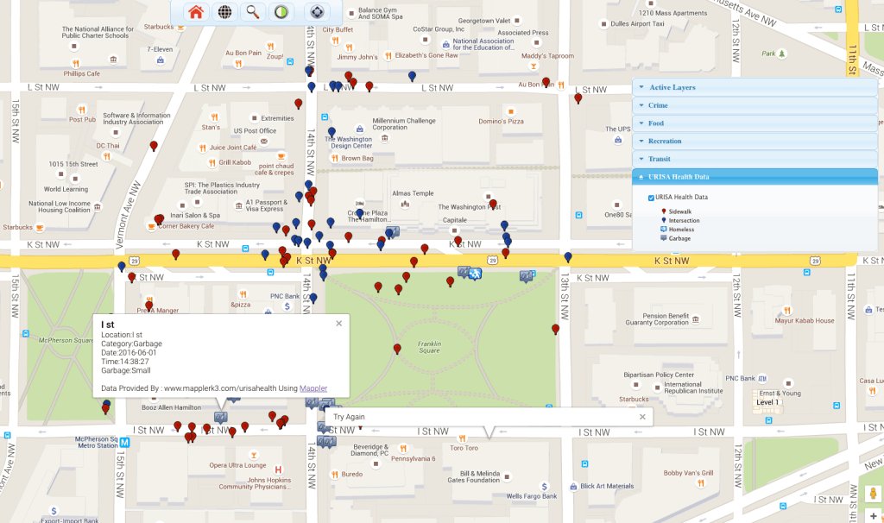Click the Sidewalk legend marker icon
Viewport: 884px width, 523px height.
pos(664,211)
